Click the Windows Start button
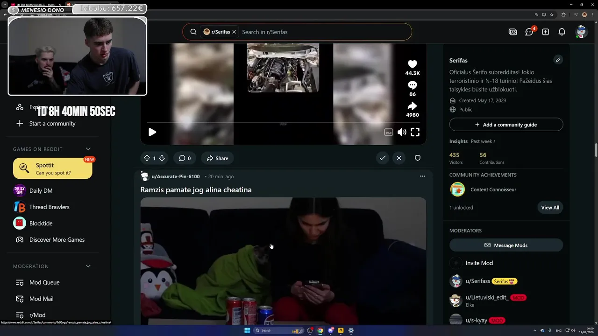The width and height of the screenshot is (598, 336). tap(247, 330)
